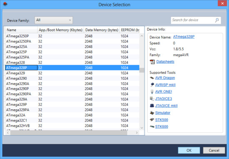Select the ATmega329P row
The image size is (229, 159).
[x=72, y=105]
